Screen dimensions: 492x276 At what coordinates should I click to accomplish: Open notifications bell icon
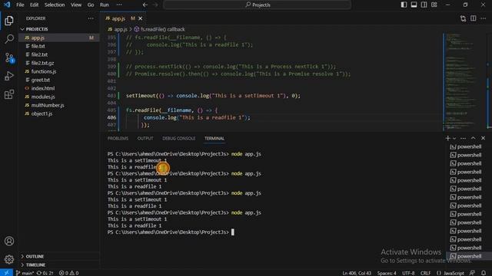484,273
